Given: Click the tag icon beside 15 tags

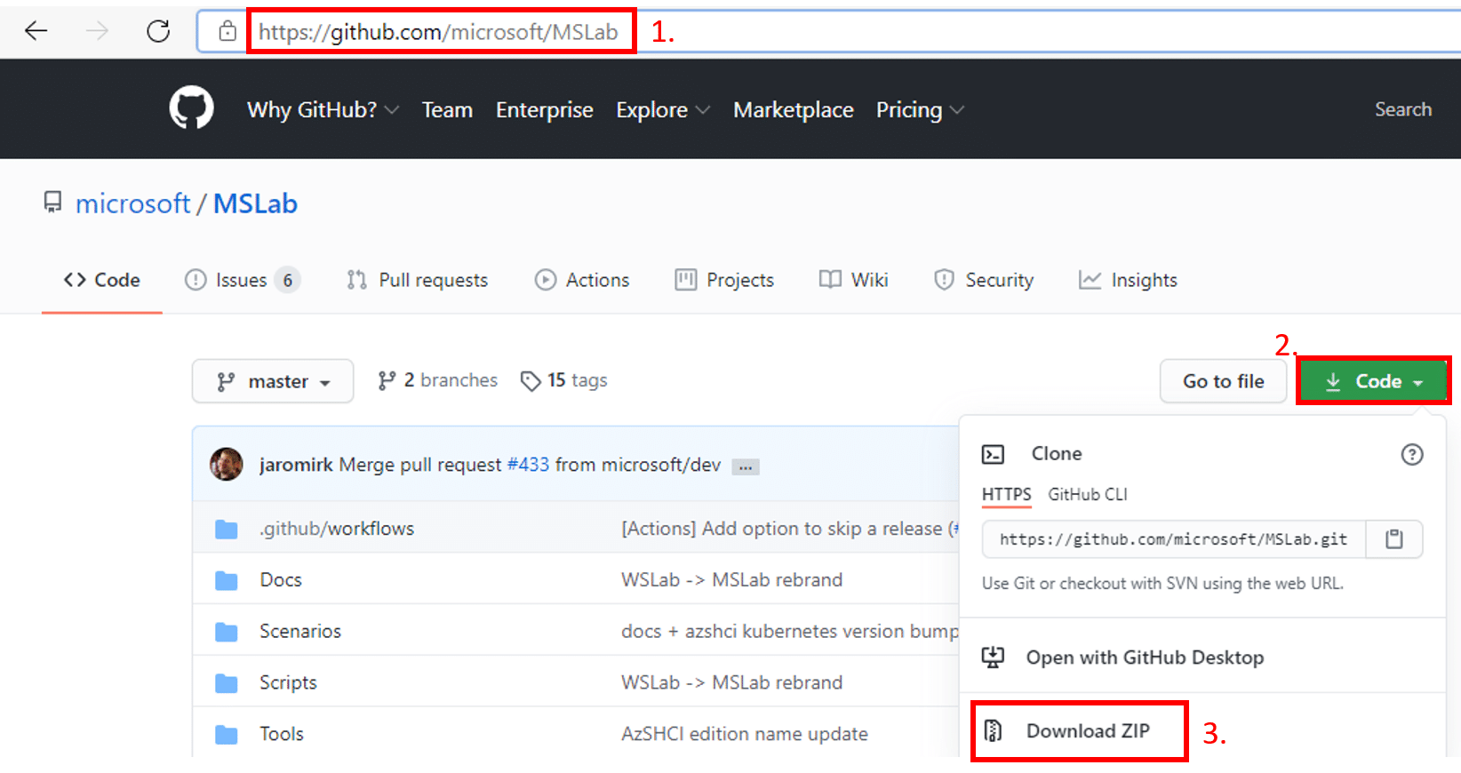Looking at the screenshot, I should point(531,381).
